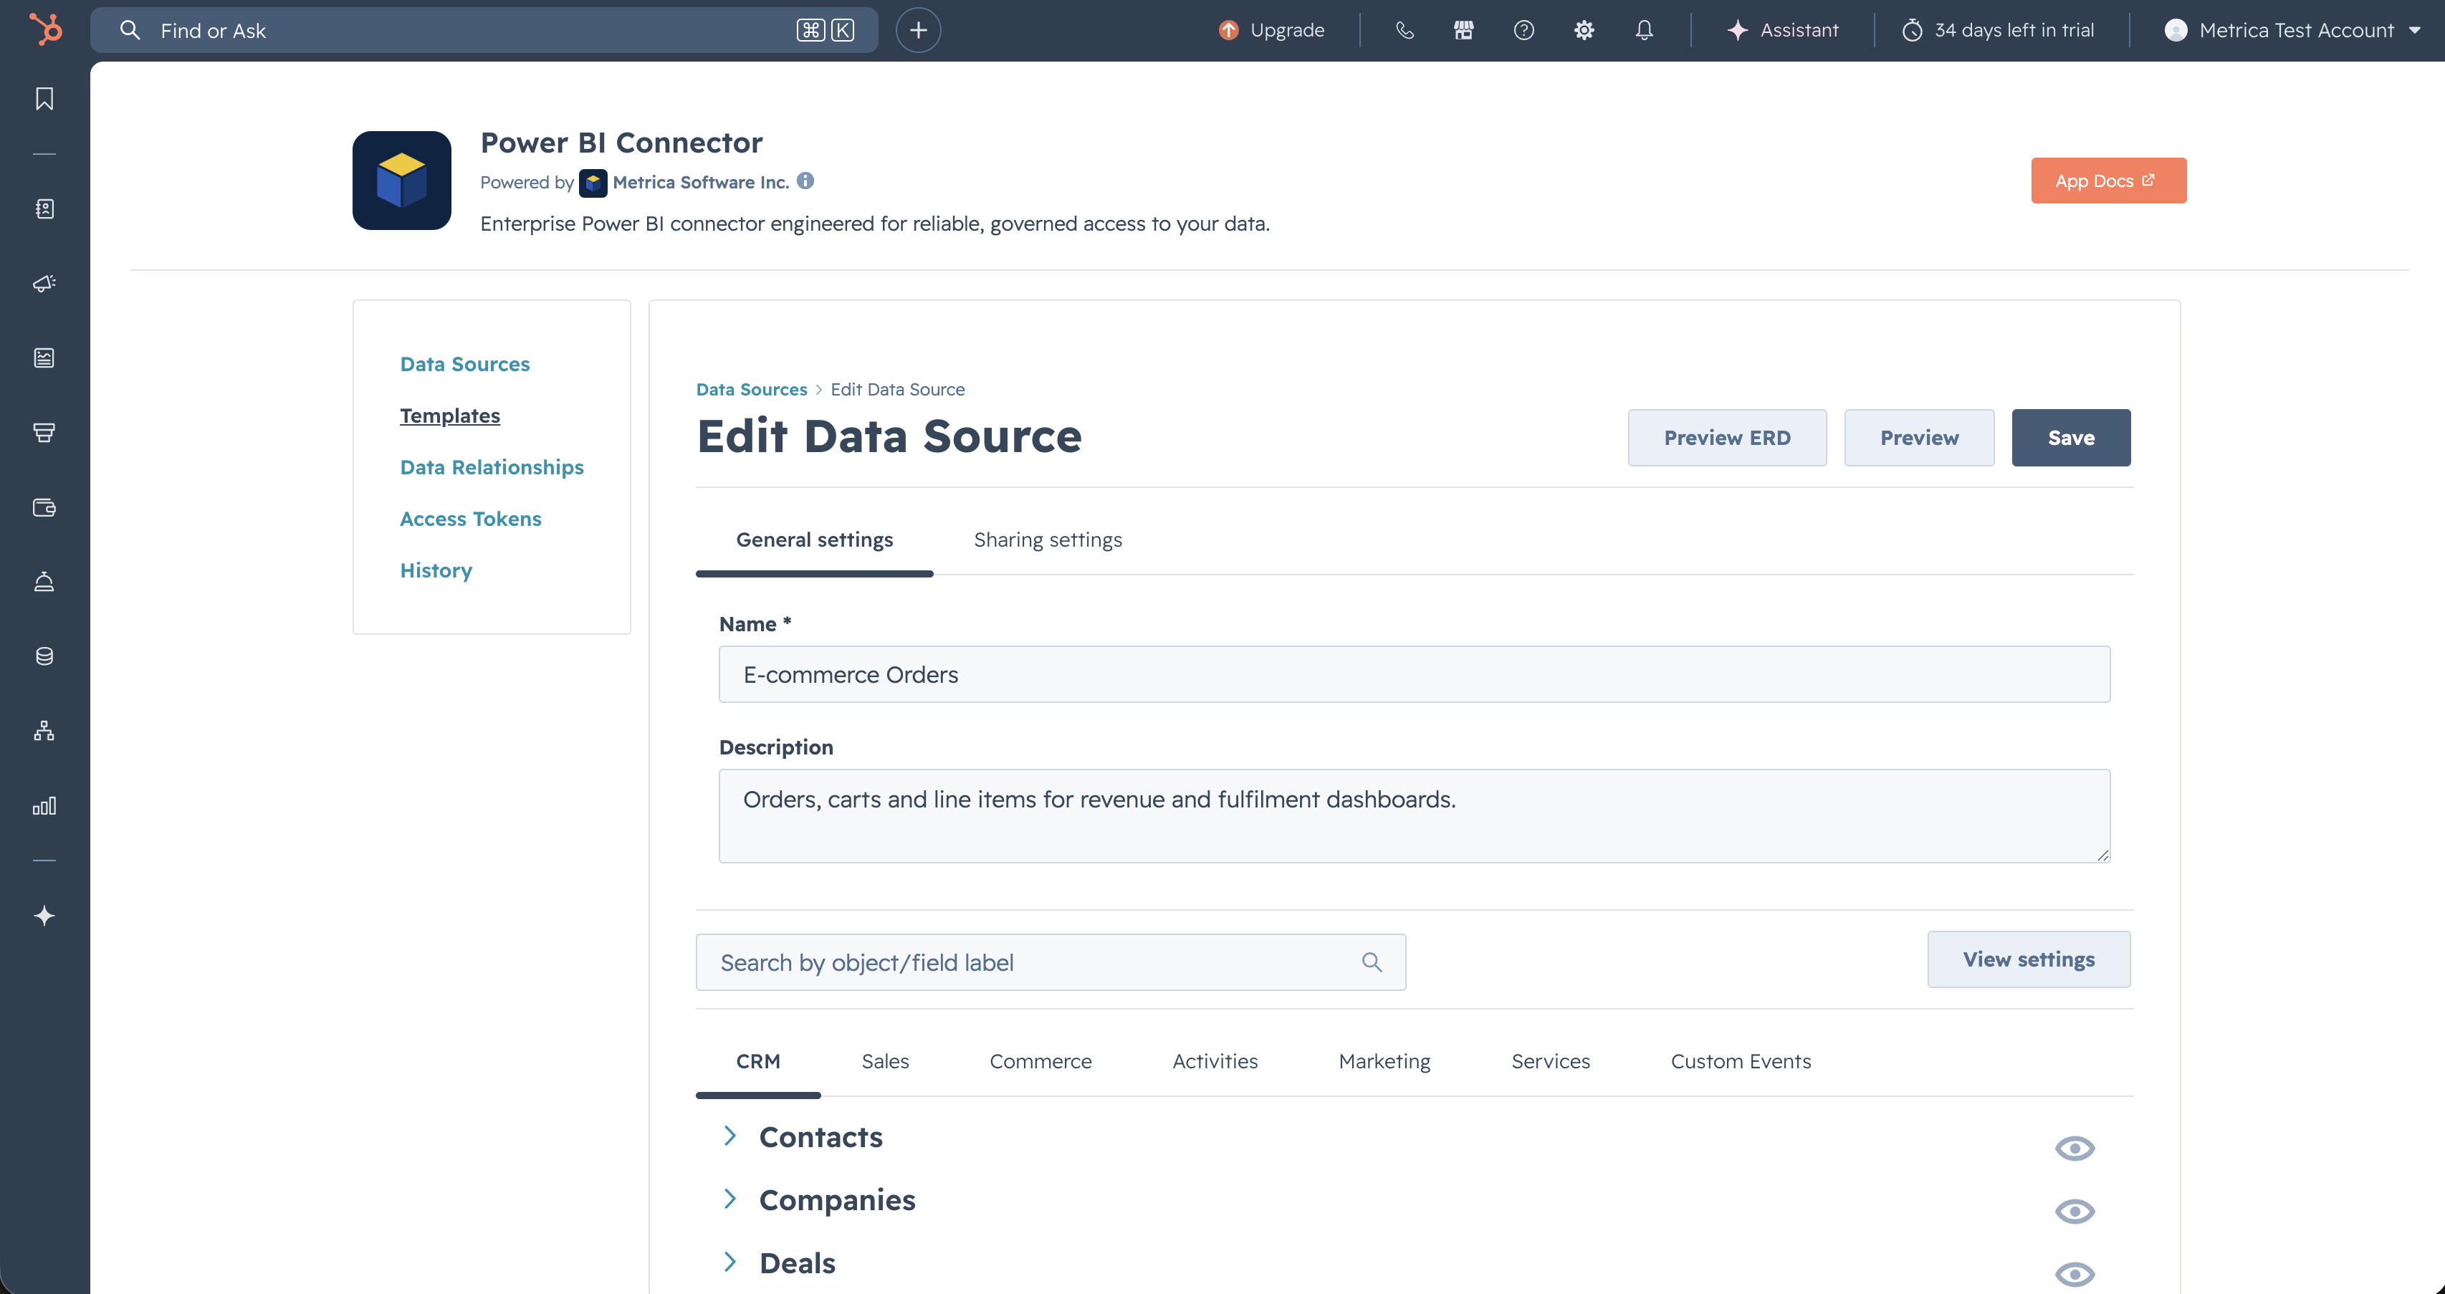Viewport: 2445px width, 1294px height.
Task: Open the Service bell sidebar icon
Action: 44,582
